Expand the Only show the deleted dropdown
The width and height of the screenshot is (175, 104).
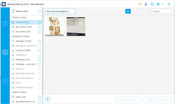tap(60, 11)
